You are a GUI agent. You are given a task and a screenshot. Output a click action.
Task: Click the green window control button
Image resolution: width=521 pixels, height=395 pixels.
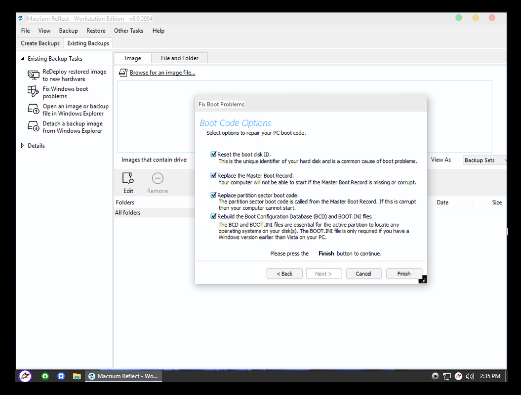click(x=459, y=18)
